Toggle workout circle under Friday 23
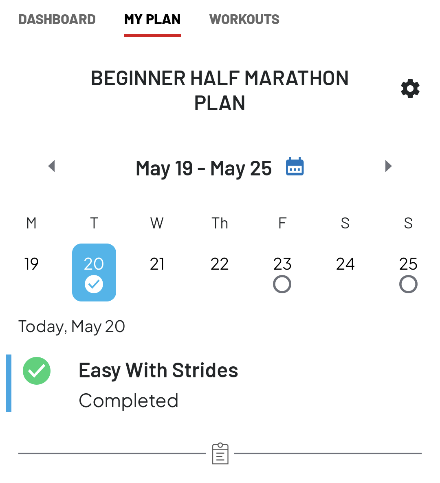 282,284
